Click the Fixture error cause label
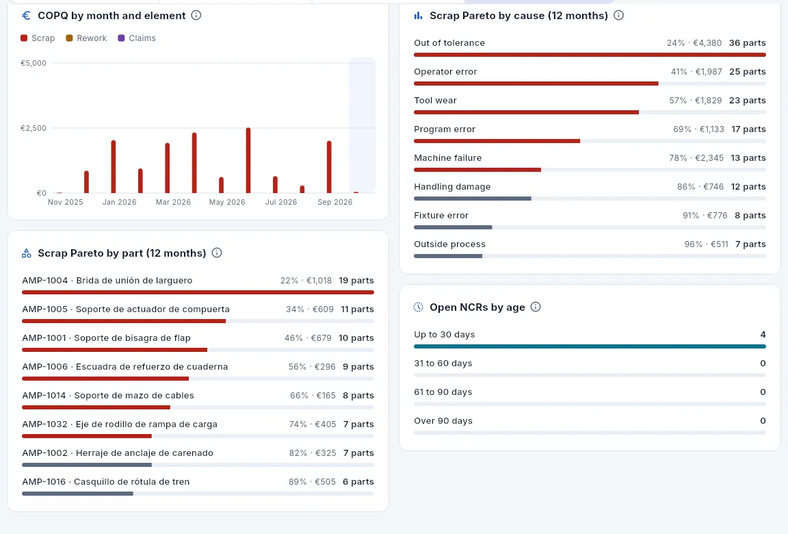 click(441, 215)
